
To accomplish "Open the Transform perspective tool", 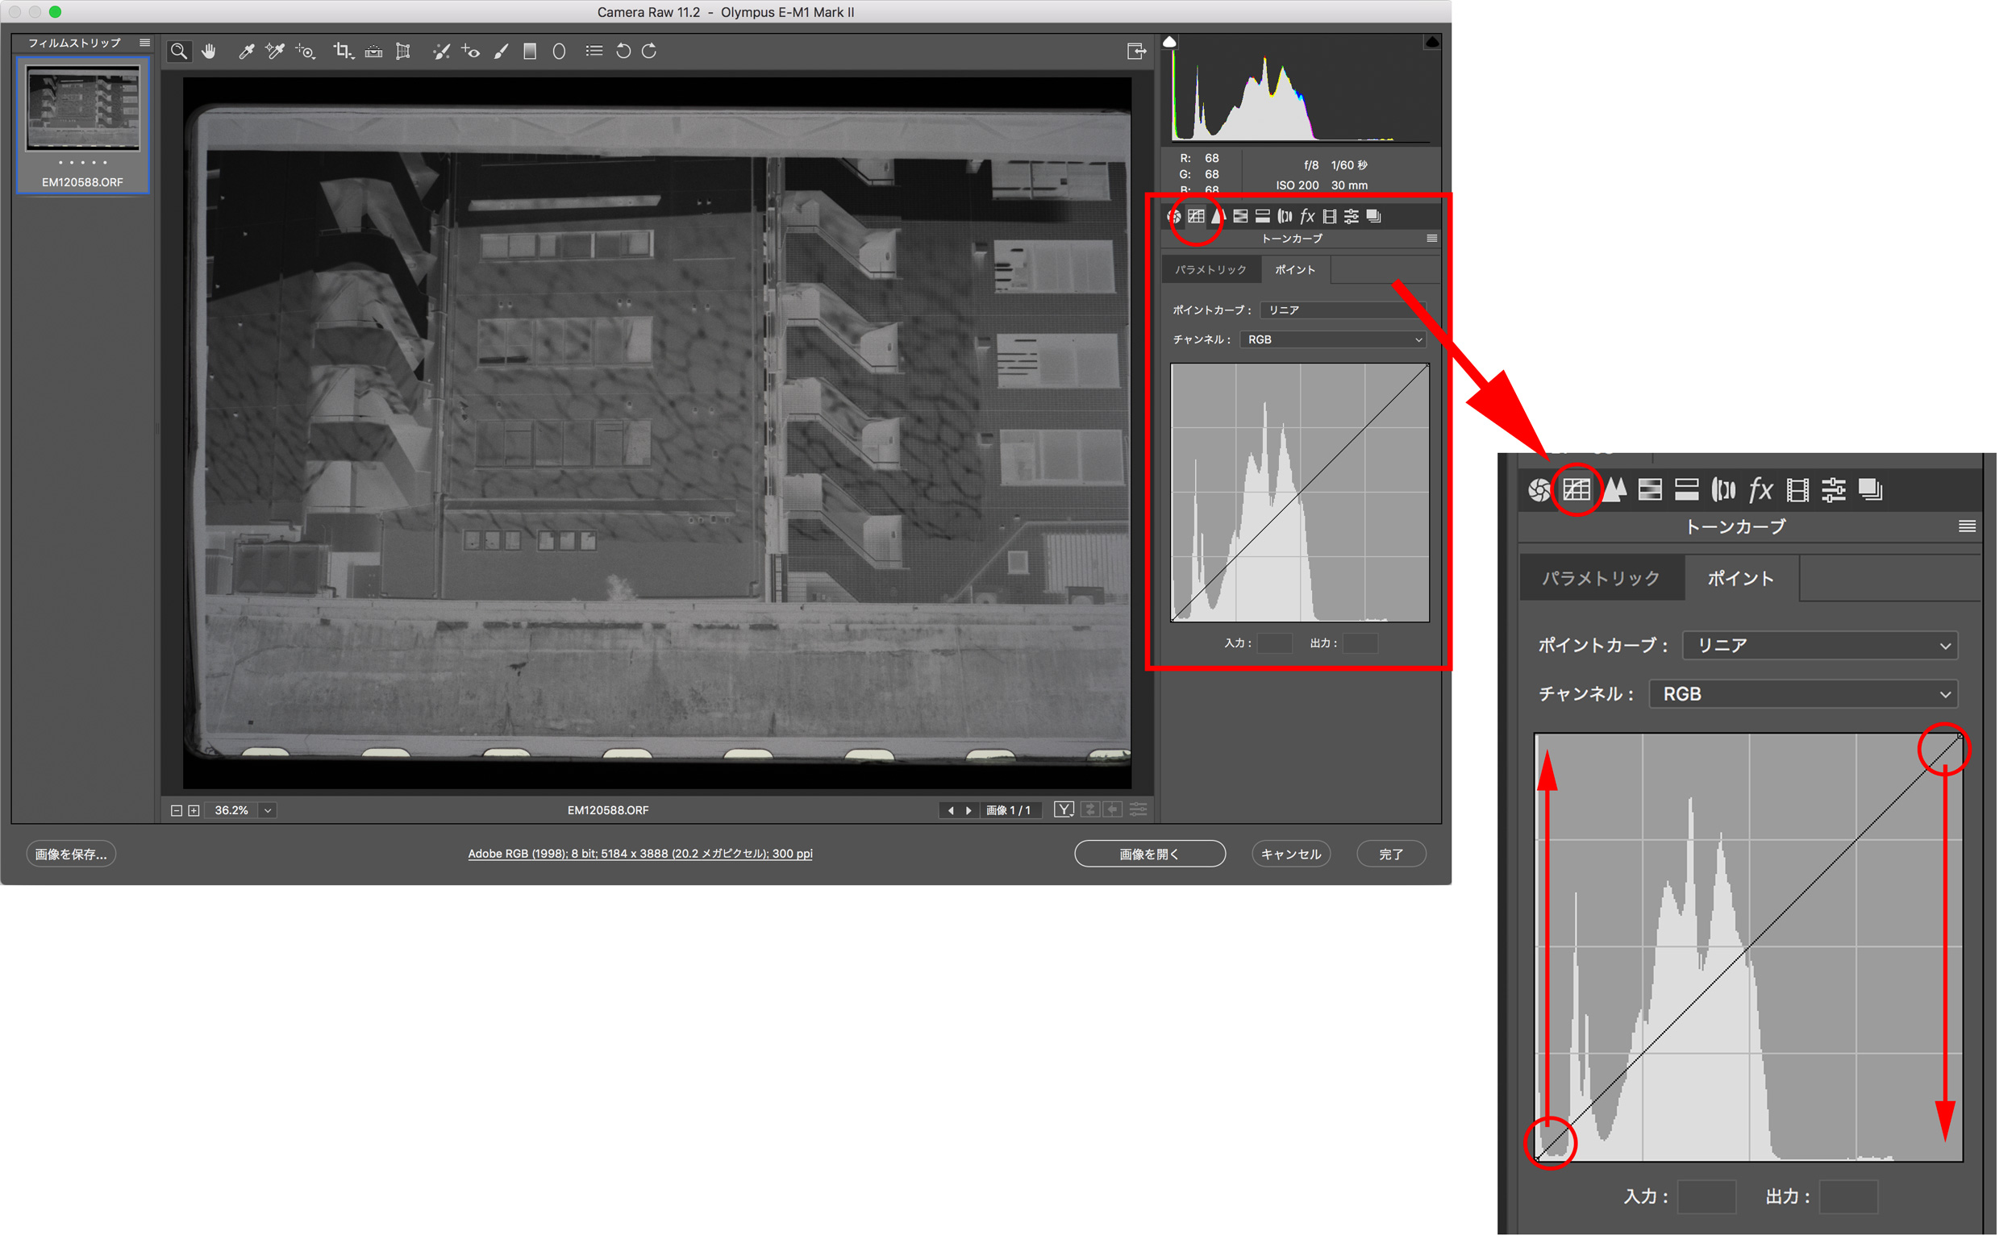I will pyautogui.click(x=403, y=52).
